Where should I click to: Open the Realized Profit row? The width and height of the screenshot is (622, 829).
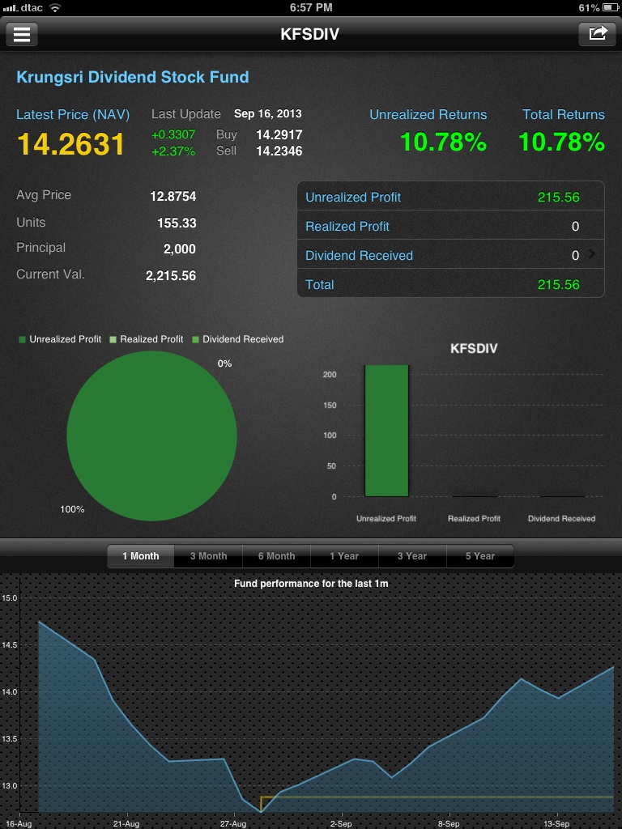450,226
